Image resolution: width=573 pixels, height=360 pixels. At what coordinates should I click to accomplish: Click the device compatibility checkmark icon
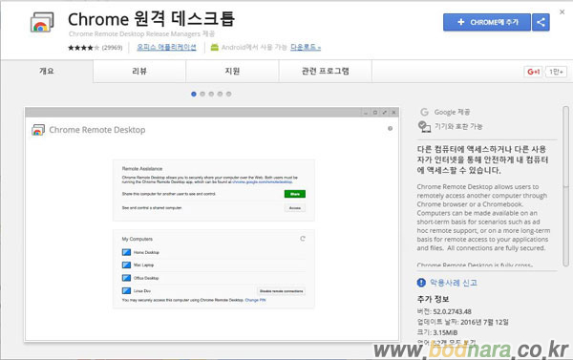(424, 126)
